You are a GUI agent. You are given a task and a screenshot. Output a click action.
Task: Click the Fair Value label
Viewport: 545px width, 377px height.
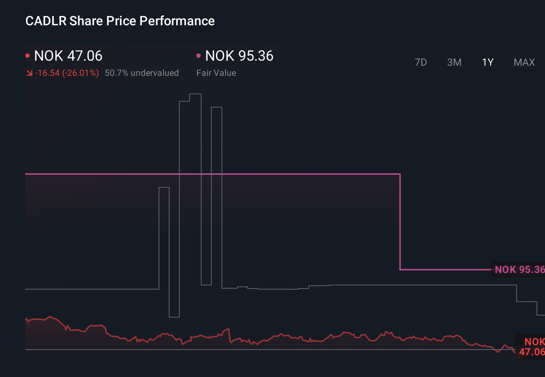click(x=216, y=73)
